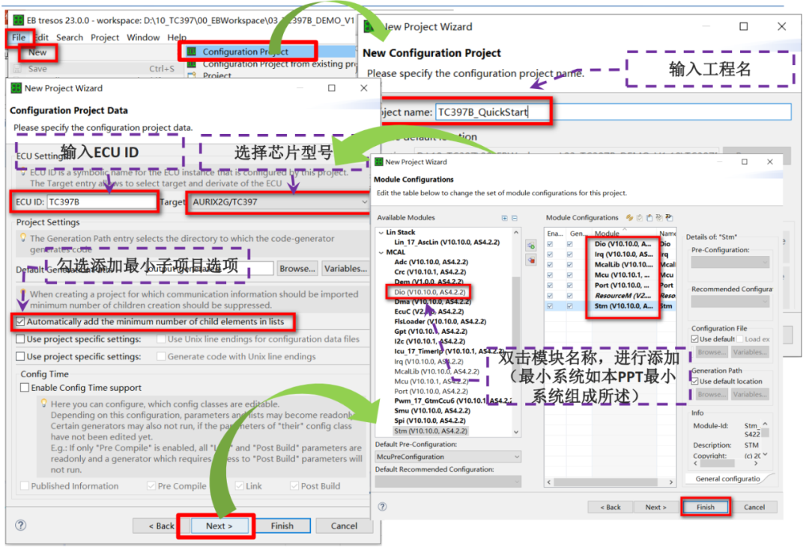Click the Module column header

(622, 234)
